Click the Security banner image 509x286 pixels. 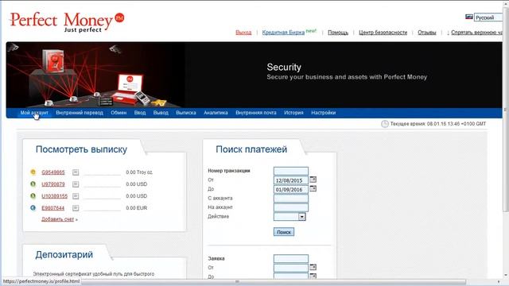pos(254,75)
